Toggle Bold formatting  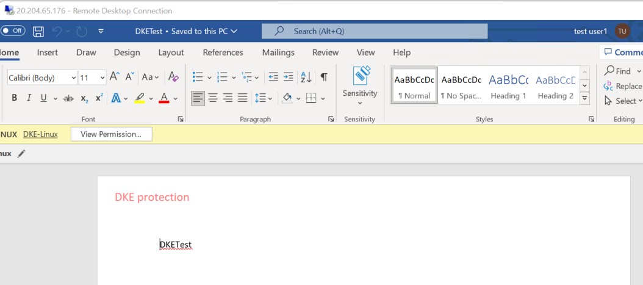click(x=15, y=98)
